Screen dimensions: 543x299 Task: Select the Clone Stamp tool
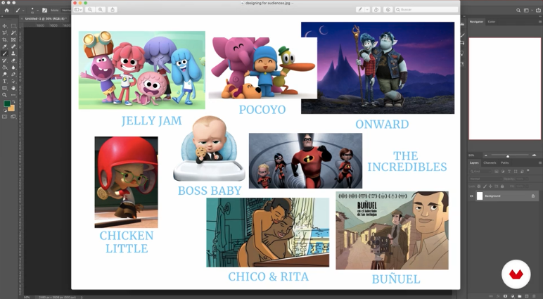pos(13,53)
